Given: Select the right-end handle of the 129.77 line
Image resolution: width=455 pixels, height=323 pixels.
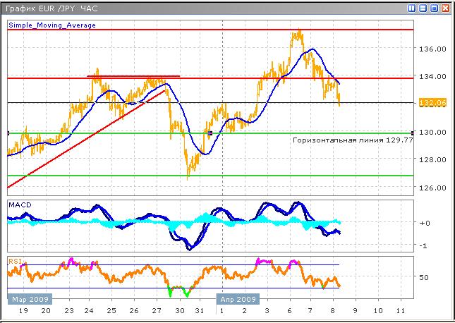Looking at the screenshot, I should 412,133.
